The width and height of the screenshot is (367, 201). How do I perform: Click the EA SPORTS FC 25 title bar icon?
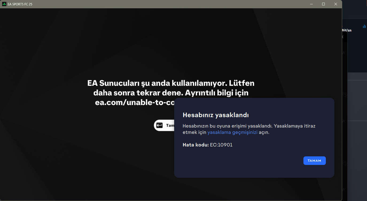point(4,4)
